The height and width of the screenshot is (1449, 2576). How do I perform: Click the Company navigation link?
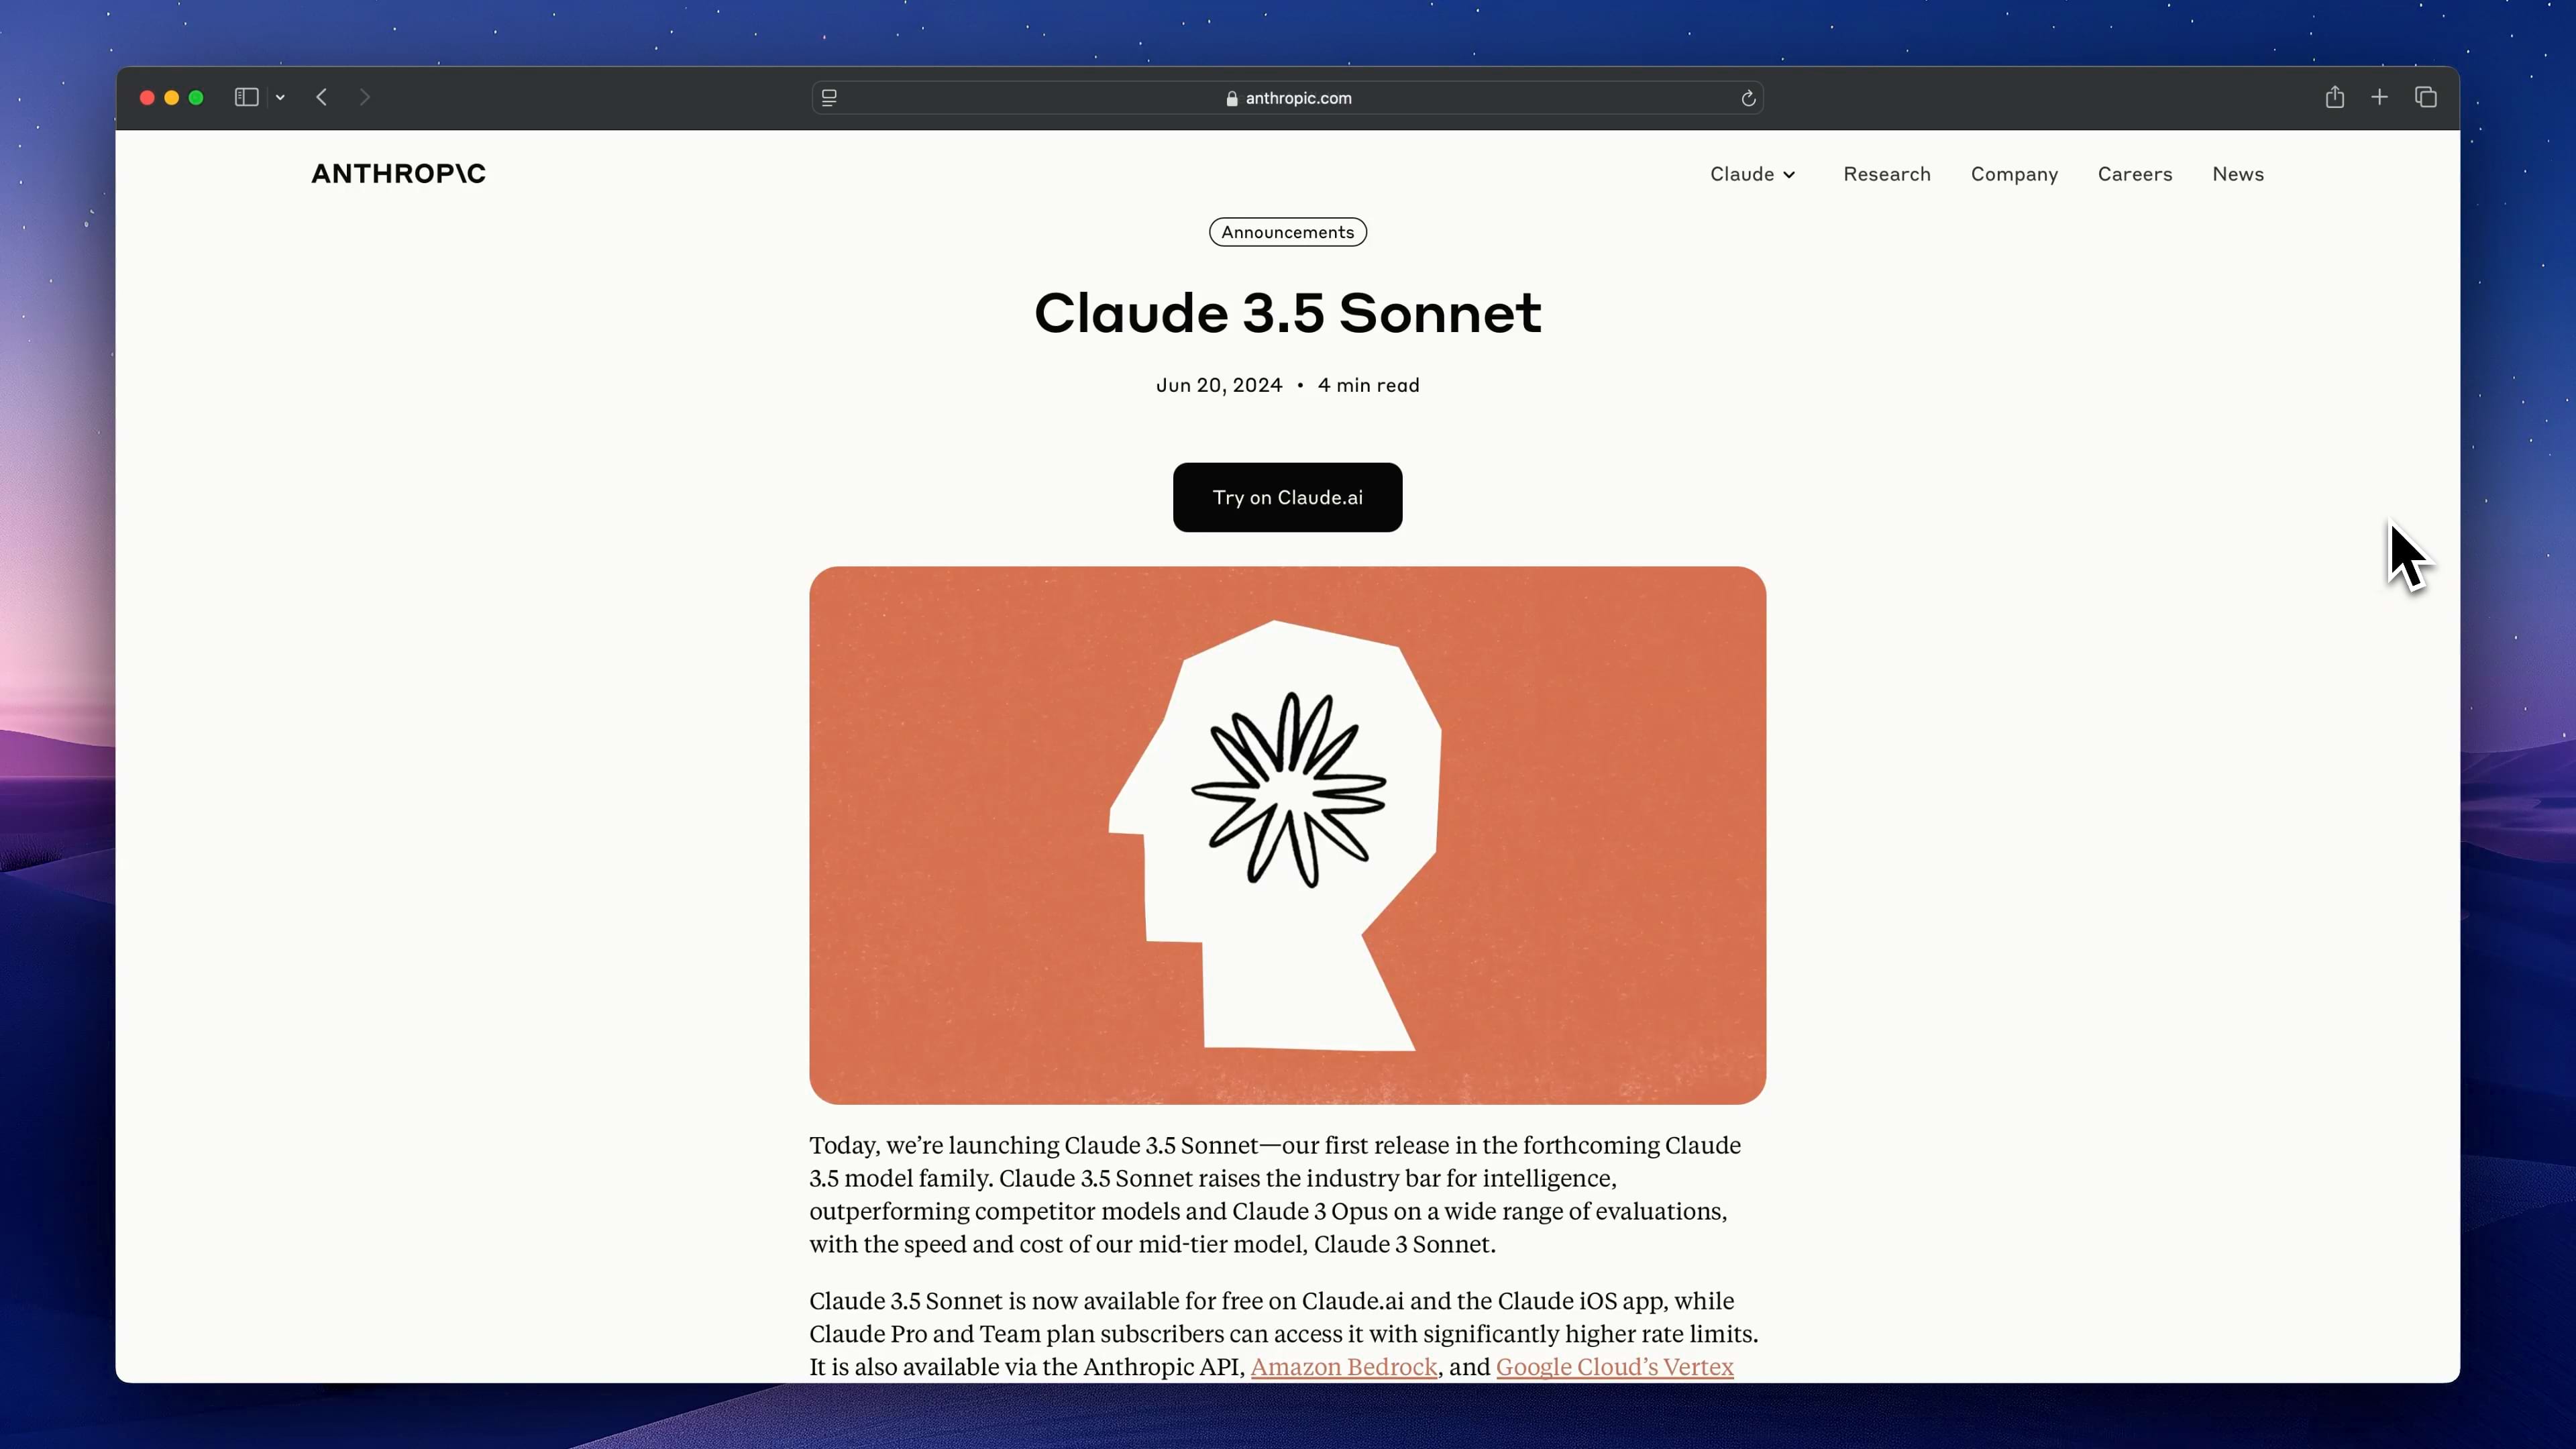tap(2015, 173)
